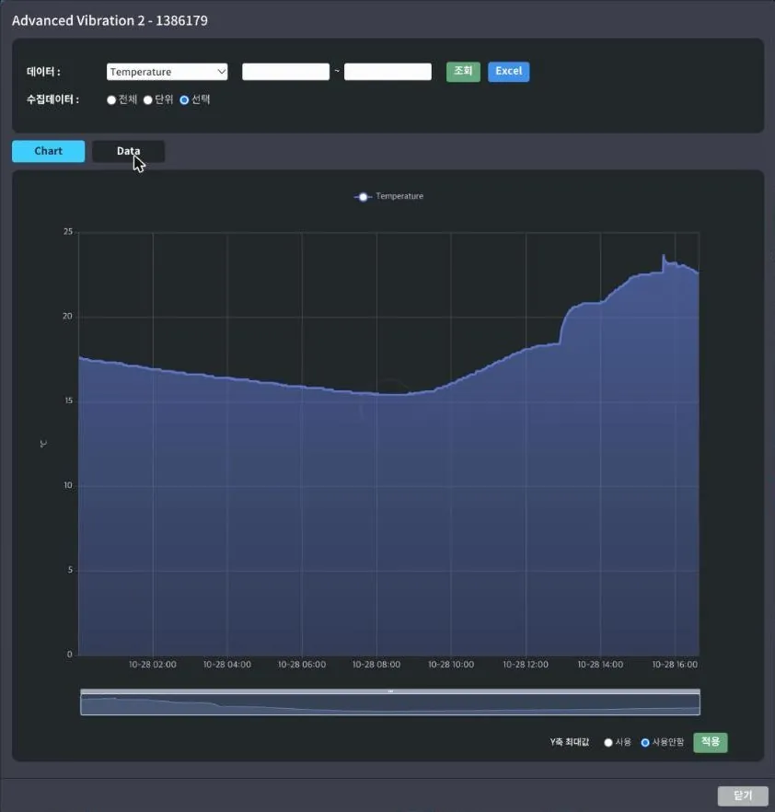
Task: Click the 25 y-axis tick label
Action: [68, 231]
